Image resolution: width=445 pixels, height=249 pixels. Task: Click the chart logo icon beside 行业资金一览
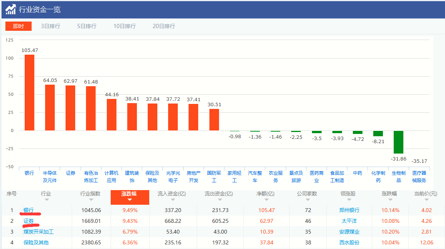point(11,9)
